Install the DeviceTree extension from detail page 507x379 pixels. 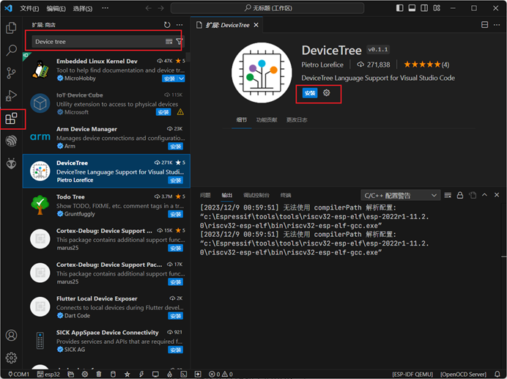pyautogui.click(x=310, y=93)
